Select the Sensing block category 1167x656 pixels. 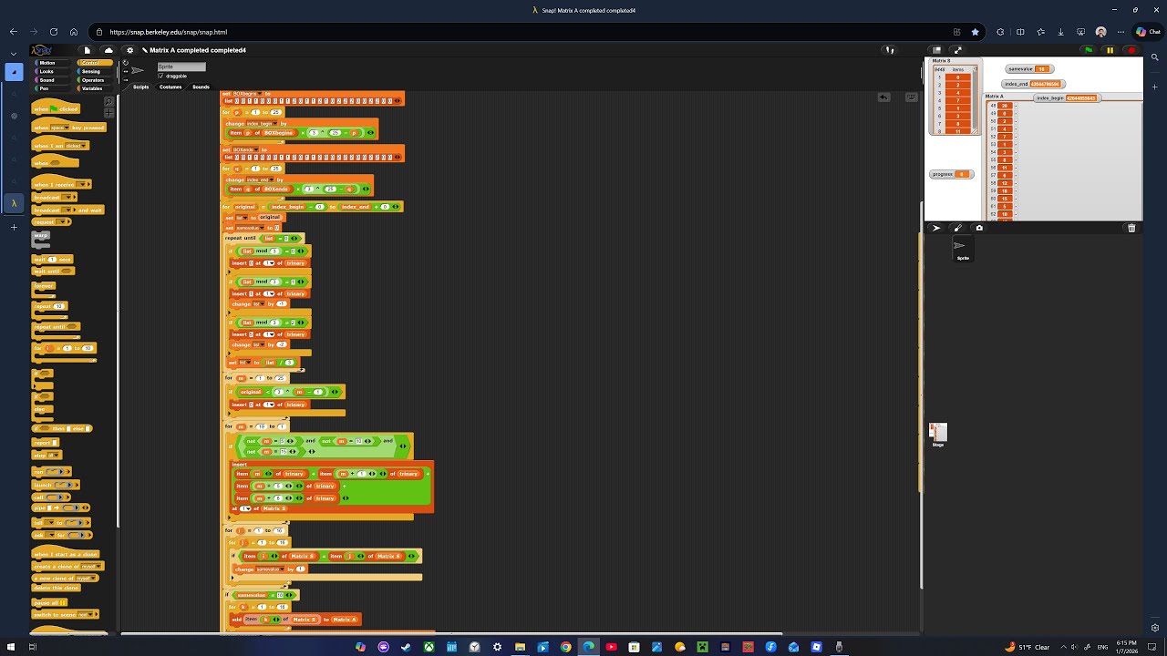coord(96,71)
